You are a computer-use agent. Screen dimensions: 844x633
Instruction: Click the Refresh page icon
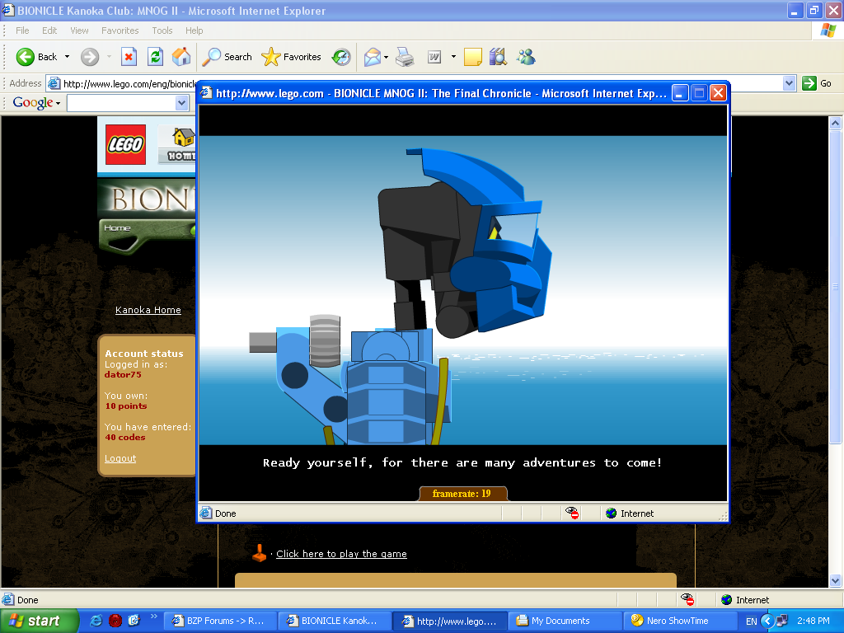pyautogui.click(x=155, y=57)
